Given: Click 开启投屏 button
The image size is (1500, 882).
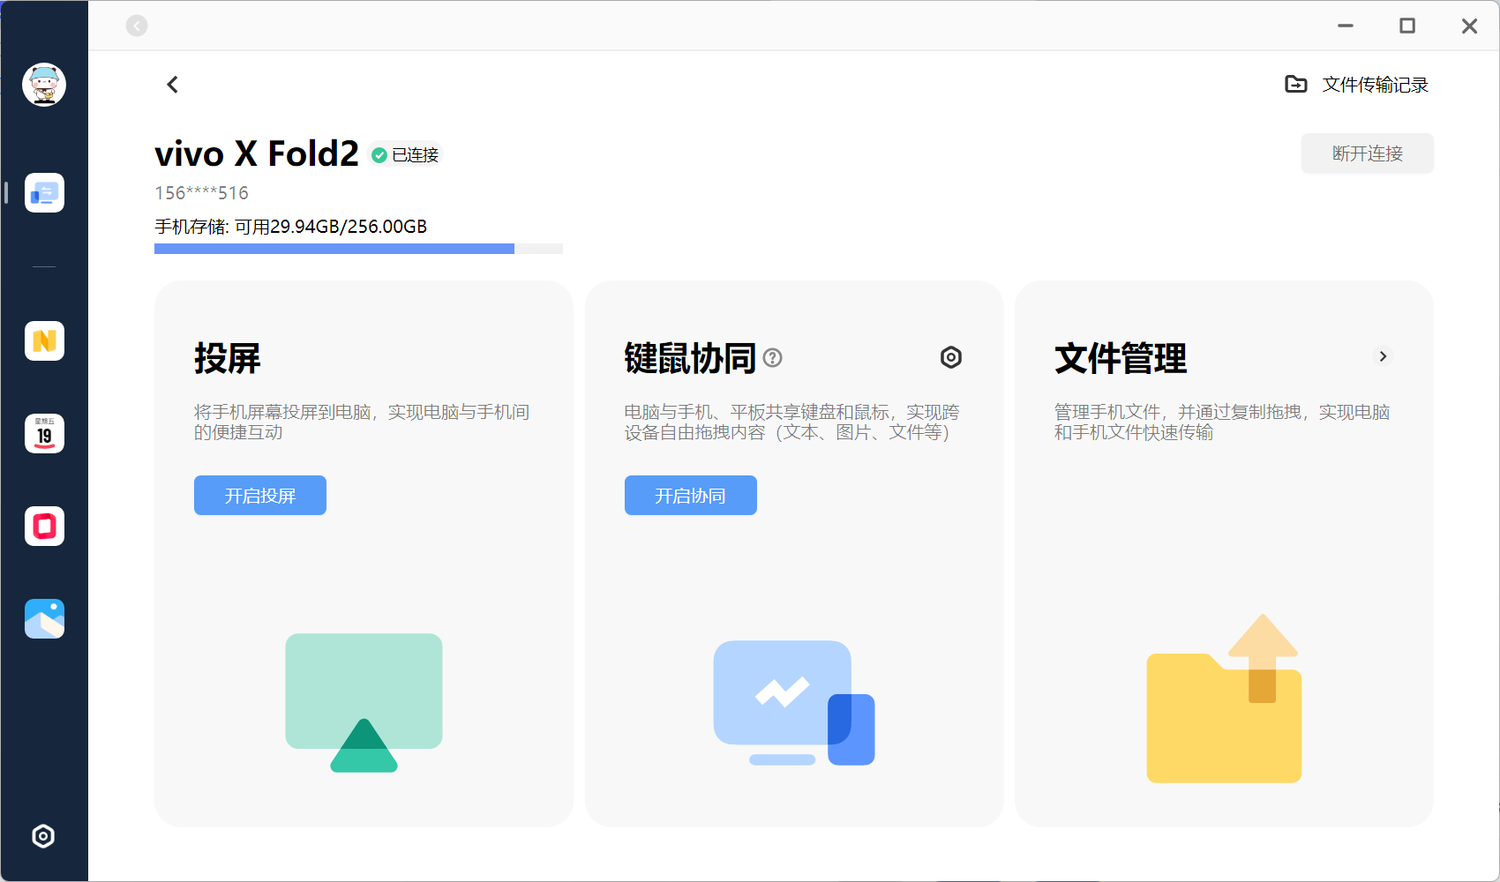Looking at the screenshot, I should 260,496.
